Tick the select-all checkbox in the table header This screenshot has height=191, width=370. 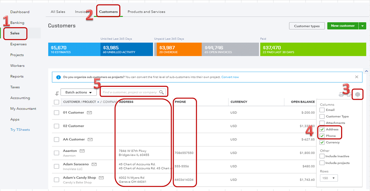(56, 102)
